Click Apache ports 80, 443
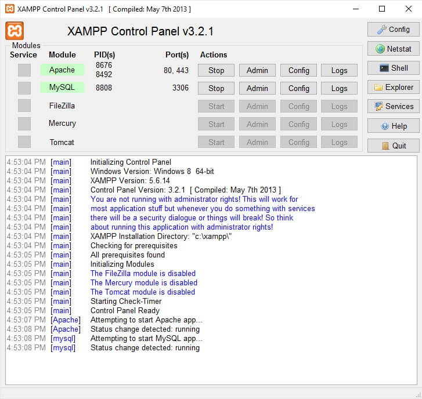This screenshot has height=399, width=422. click(x=176, y=70)
